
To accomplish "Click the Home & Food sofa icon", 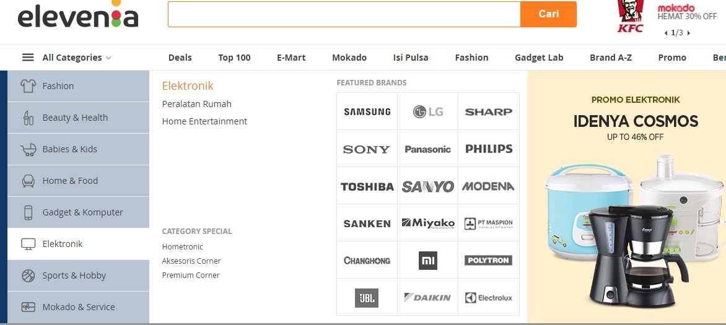I will tap(28, 181).
